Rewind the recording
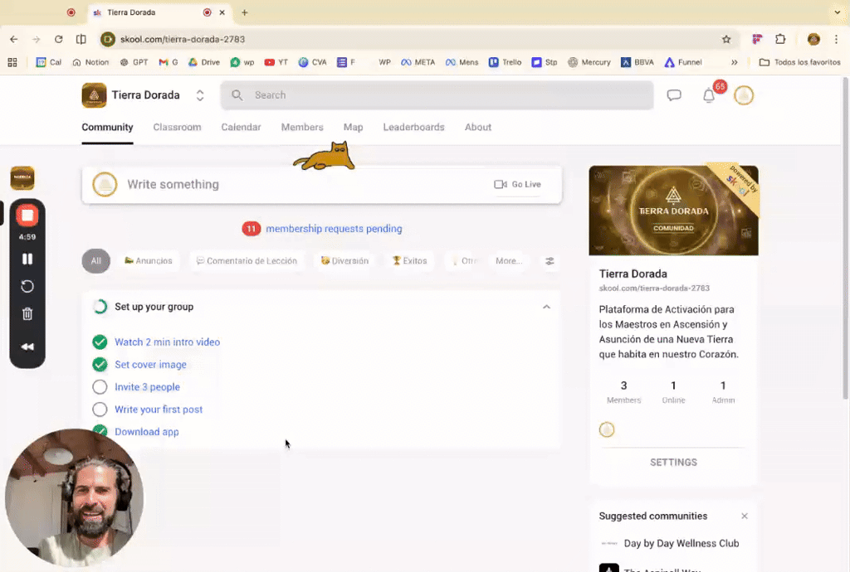The width and height of the screenshot is (850, 572). [27, 347]
